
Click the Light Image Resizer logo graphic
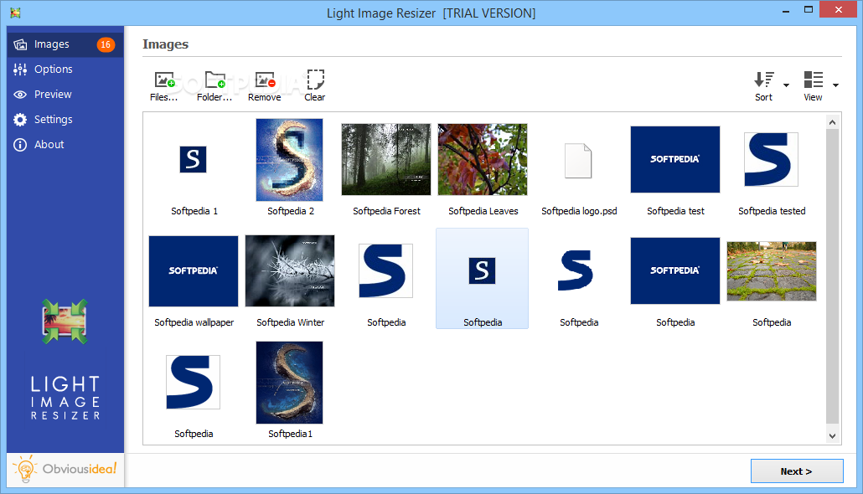point(65,322)
